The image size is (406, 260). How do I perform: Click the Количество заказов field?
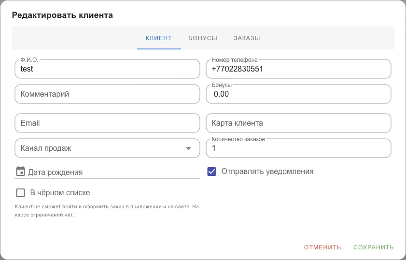point(298,148)
